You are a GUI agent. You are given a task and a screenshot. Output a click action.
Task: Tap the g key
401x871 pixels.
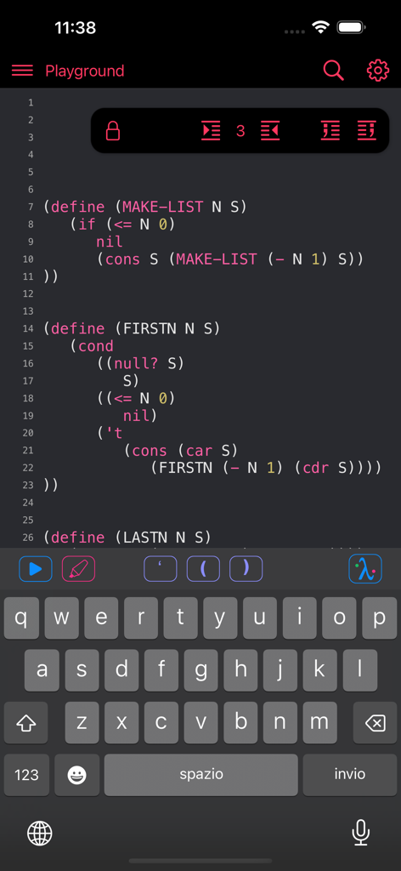click(200, 670)
